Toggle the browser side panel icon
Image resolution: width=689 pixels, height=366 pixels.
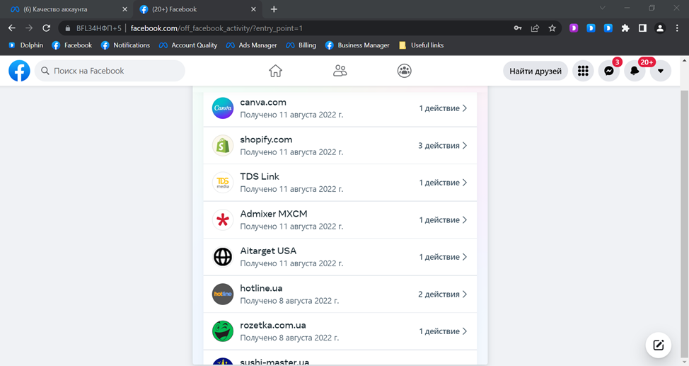642,28
